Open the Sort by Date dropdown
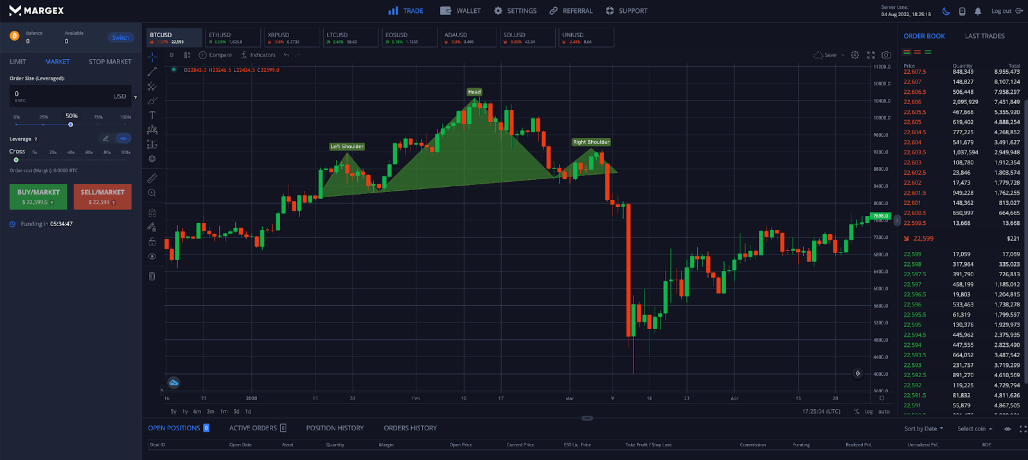Viewport: 1028px width, 460px height. [x=924, y=429]
